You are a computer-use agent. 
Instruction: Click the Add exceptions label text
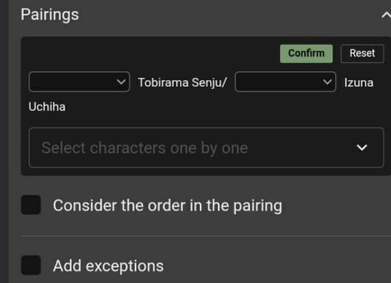click(x=109, y=266)
